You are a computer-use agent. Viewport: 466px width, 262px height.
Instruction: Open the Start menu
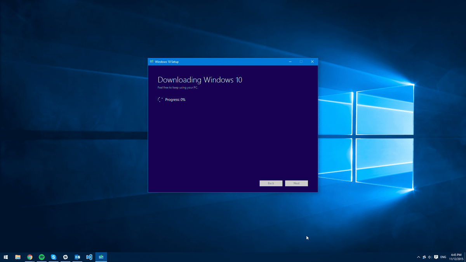point(5,257)
